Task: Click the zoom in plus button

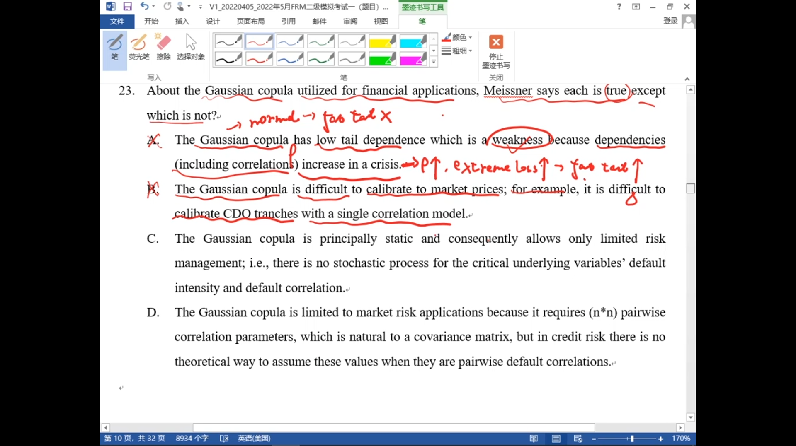Action: pos(660,439)
